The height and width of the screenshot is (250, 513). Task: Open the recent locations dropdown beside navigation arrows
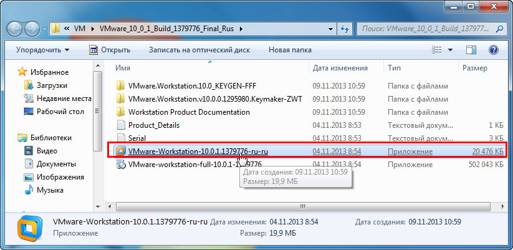coord(44,30)
